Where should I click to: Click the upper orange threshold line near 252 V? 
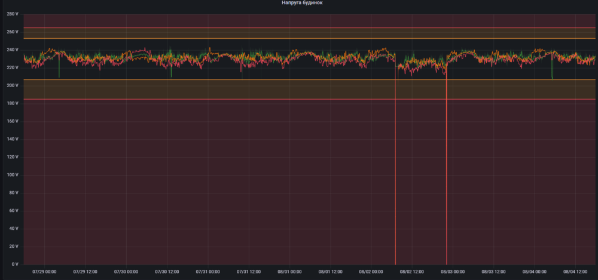(x=299, y=38)
